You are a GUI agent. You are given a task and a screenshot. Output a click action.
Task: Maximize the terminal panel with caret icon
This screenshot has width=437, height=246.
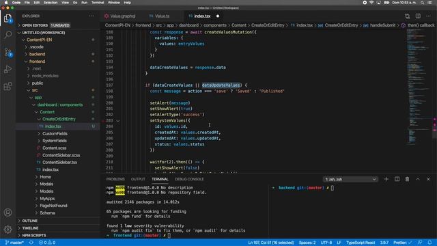(x=418, y=179)
